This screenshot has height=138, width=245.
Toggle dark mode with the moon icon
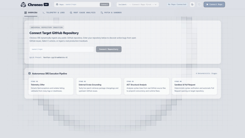pyautogui.click(x=192, y=5)
